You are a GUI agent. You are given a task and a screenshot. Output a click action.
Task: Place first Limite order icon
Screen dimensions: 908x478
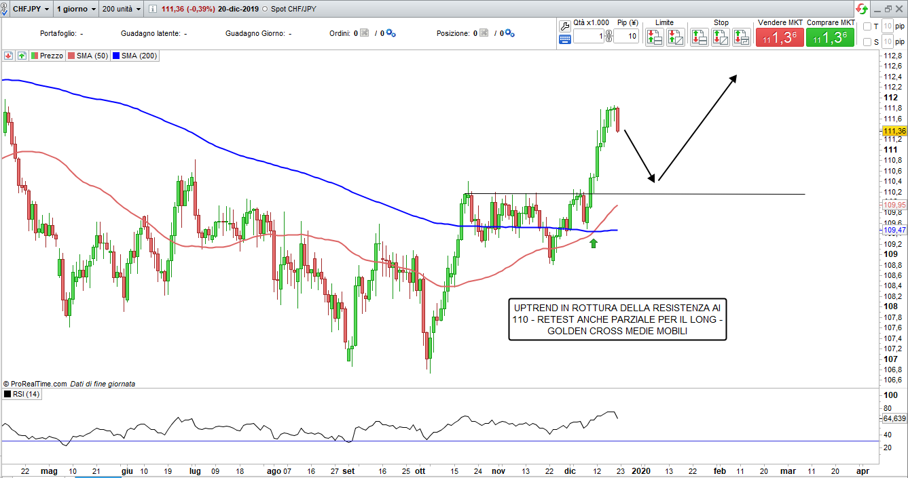655,37
